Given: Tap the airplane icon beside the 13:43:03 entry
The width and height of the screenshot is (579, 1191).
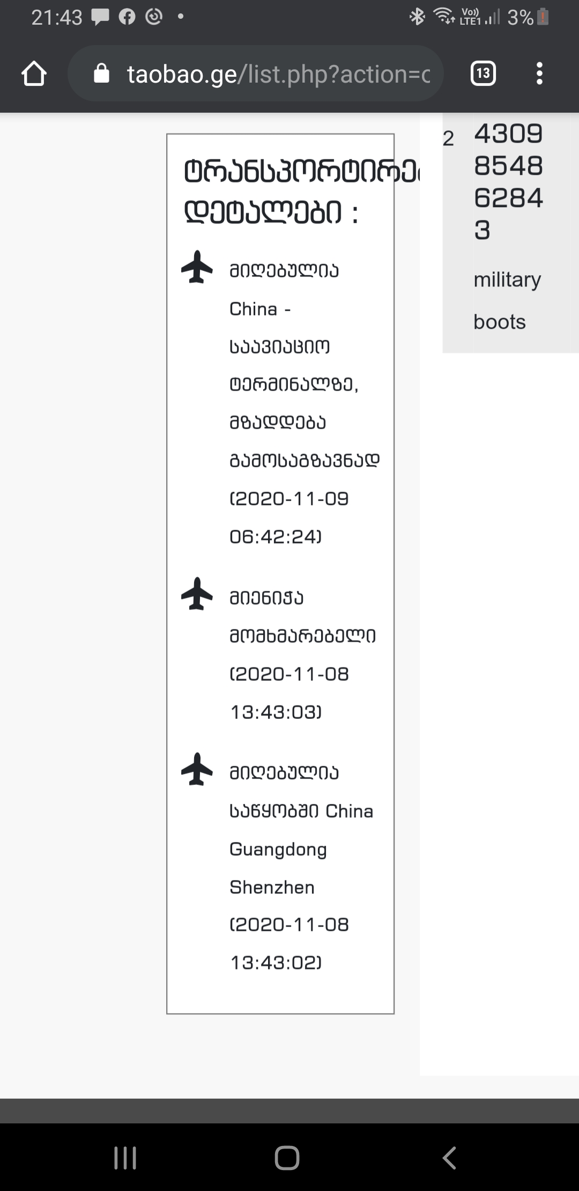Looking at the screenshot, I should [197, 593].
